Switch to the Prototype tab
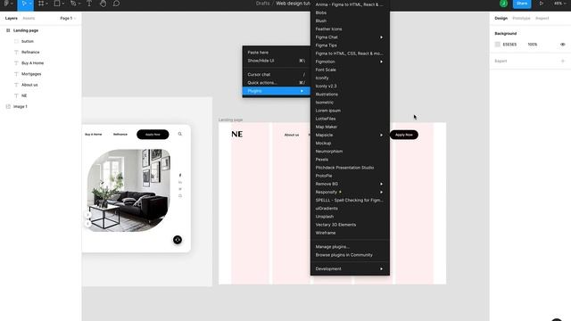The width and height of the screenshot is (571, 321). click(x=521, y=18)
